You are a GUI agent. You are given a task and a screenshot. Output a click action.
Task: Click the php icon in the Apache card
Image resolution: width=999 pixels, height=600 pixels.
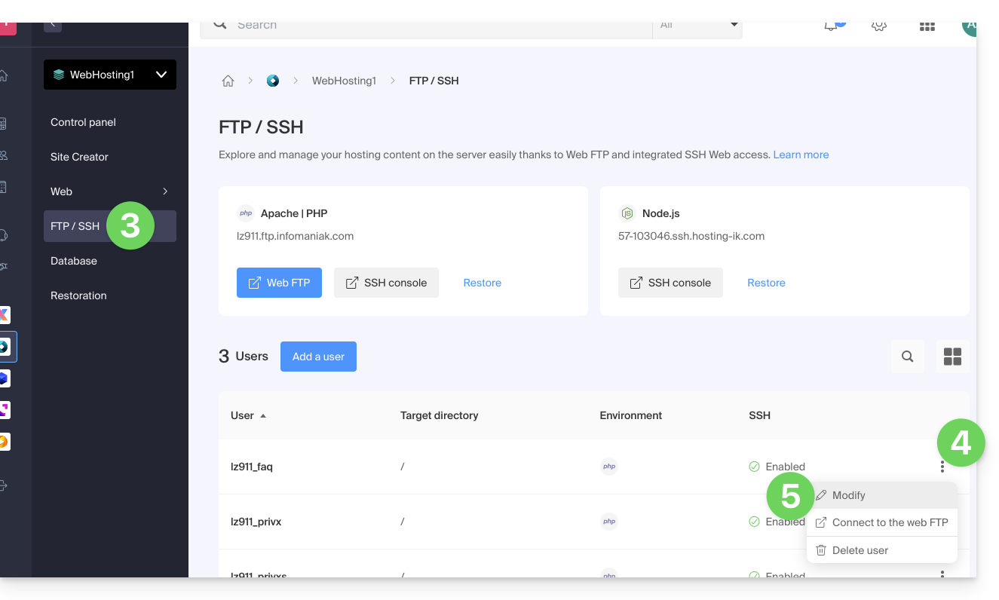(246, 213)
